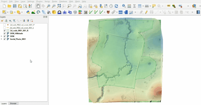
Task: Open the Python console icon
Action: (x=28, y=12)
